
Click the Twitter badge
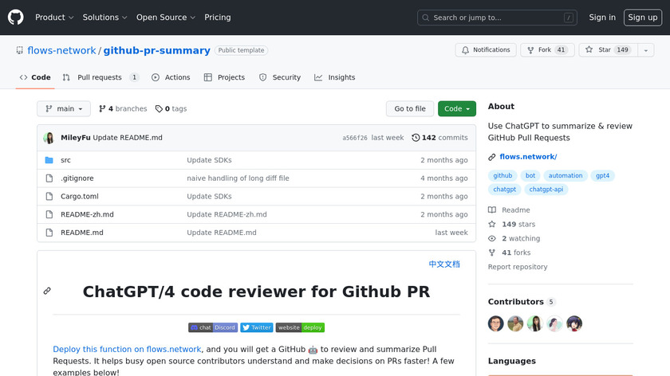tap(256, 327)
